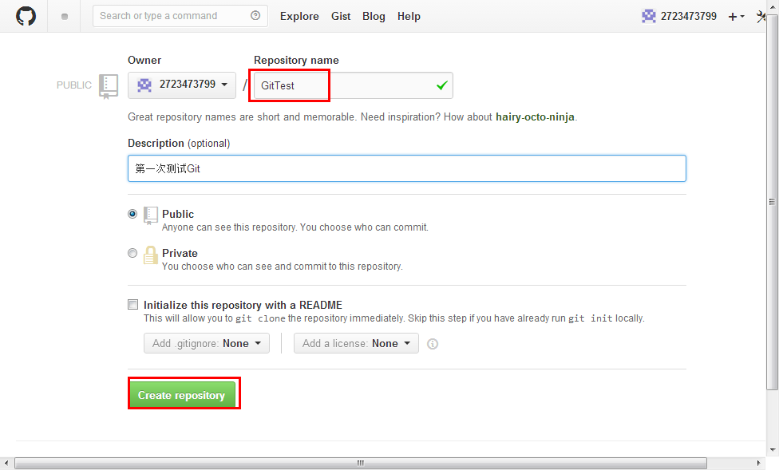
Task: Click the account settings tools icon
Action: (x=761, y=16)
